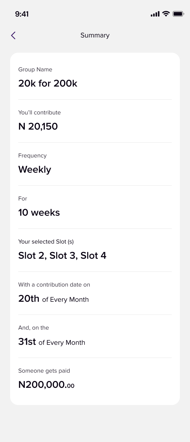This screenshot has height=442, width=190.
Task: Tap the With a contribution date on label
Action: [54, 285]
